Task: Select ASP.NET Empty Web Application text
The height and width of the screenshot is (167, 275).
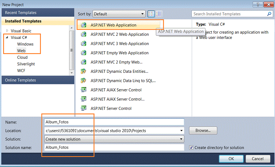Action: point(120,53)
